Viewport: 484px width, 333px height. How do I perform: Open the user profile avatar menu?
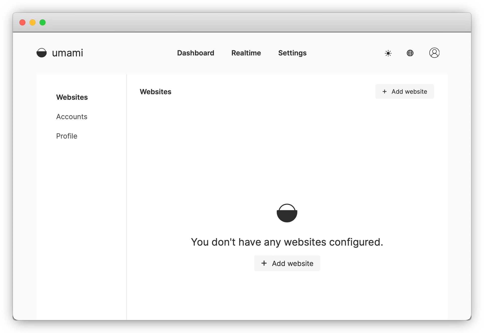[434, 53]
